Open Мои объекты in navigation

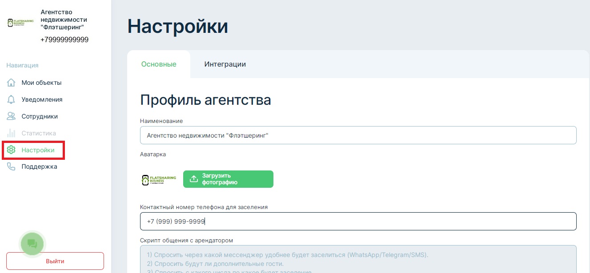(x=41, y=83)
